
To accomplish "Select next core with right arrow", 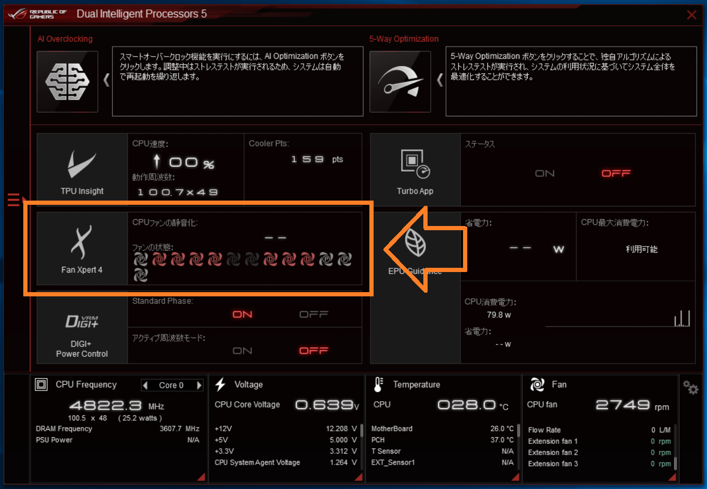I will coord(199,385).
